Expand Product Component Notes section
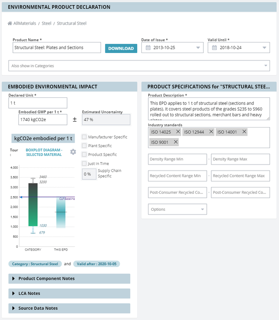The width and height of the screenshot is (279, 320). coord(69,278)
